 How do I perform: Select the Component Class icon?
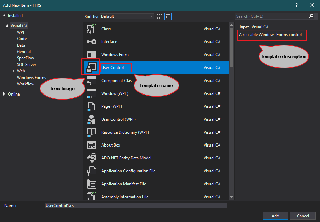(91, 80)
